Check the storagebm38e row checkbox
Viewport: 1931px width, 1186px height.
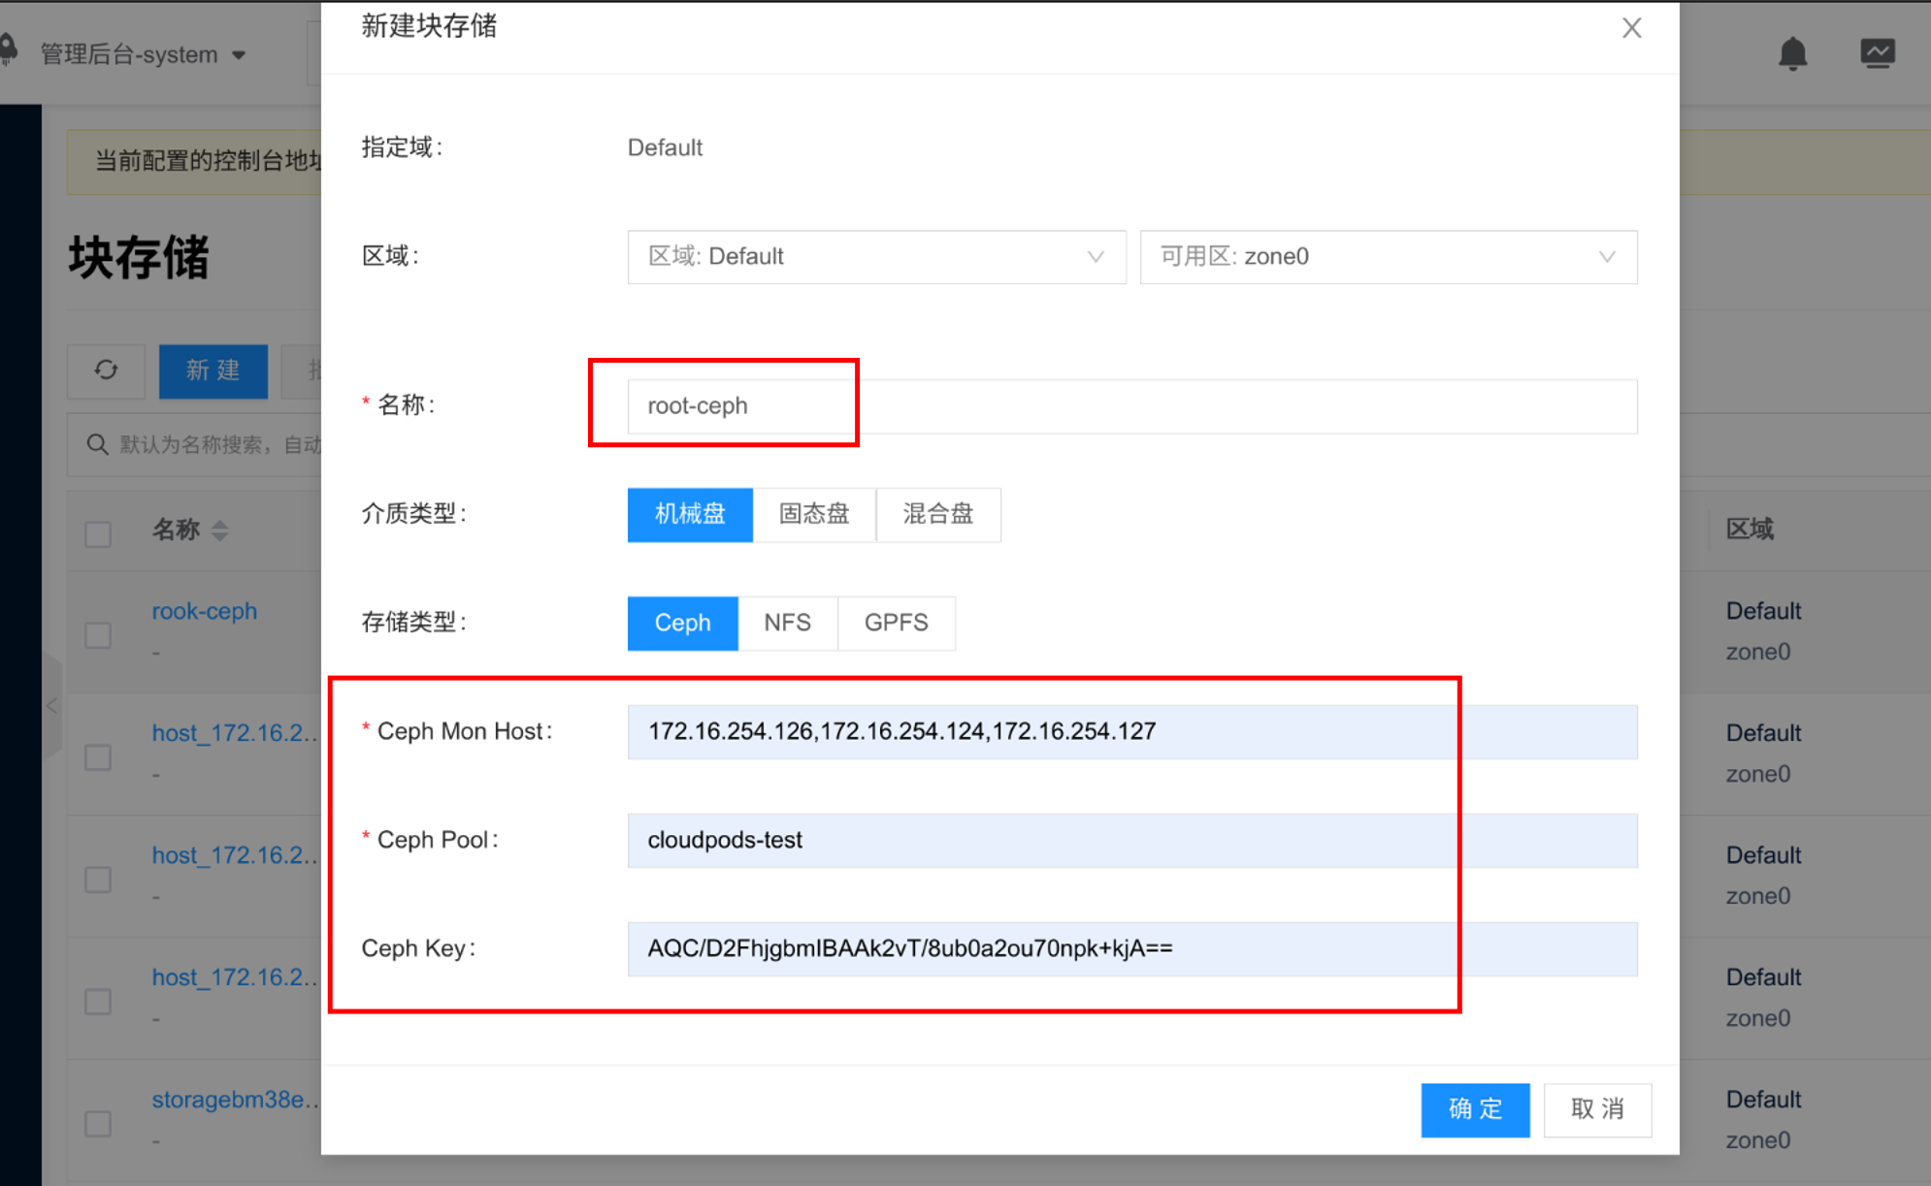click(98, 1124)
